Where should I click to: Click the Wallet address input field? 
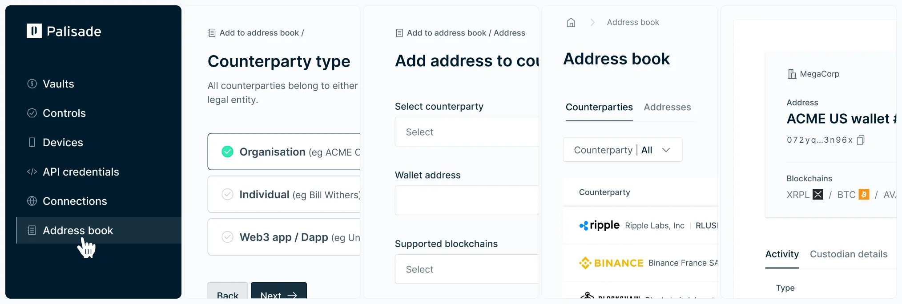tap(467, 201)
